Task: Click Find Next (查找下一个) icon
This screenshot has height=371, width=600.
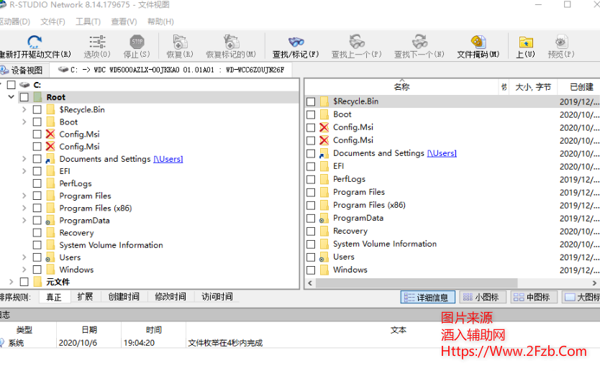Action: (419, 42)
